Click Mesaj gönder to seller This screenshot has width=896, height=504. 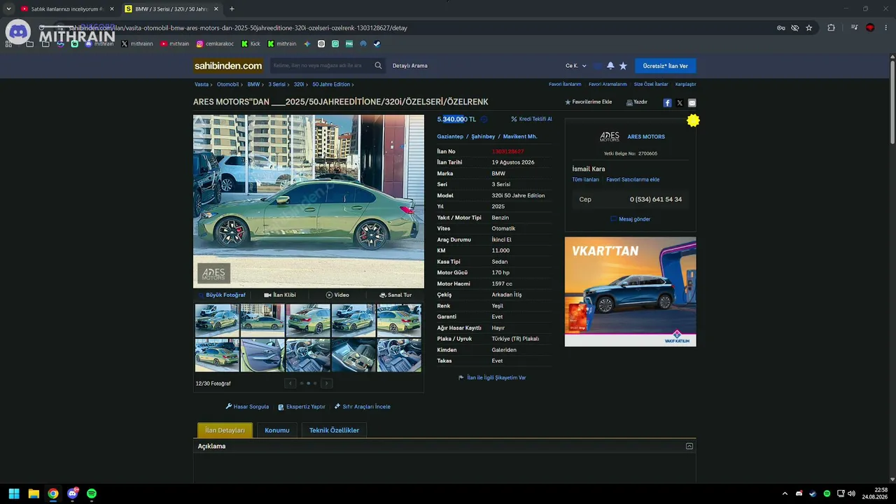(631, 219)
